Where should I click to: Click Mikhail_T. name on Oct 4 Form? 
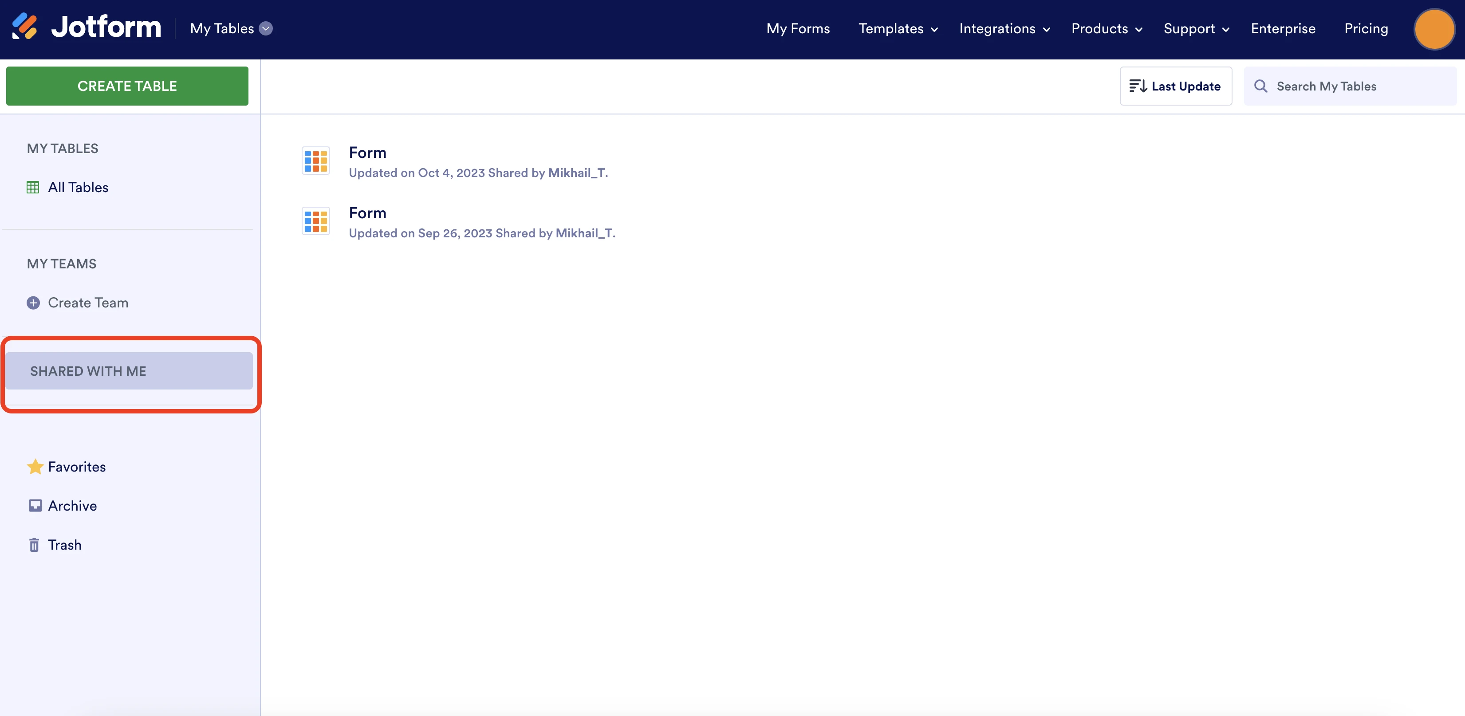coord(578,173)
